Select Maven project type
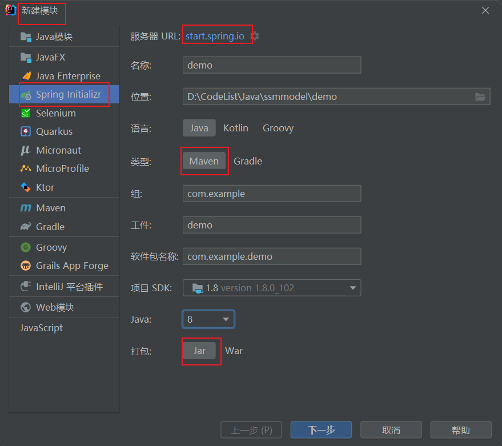Viewport: 502px width, 446px height. pyautogui.click(x=204, y=161)
